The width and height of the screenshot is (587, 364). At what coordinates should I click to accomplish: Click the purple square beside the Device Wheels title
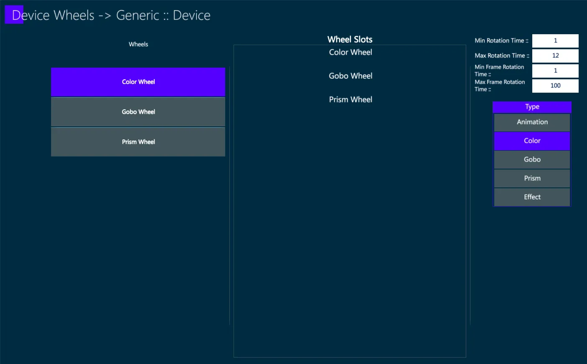pyautogui.click(x=14, y=15)
